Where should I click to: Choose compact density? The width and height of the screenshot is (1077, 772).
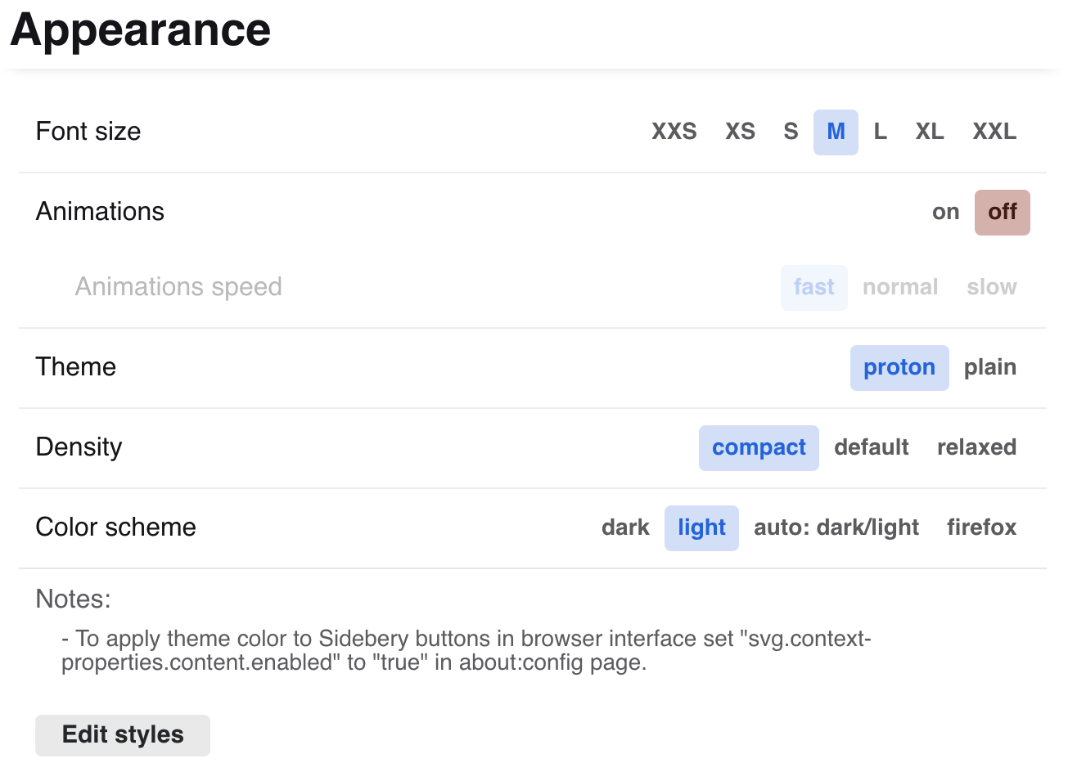coord(759,447)
